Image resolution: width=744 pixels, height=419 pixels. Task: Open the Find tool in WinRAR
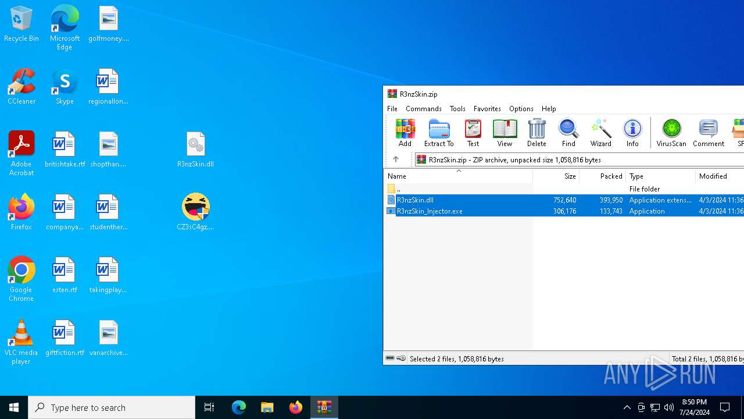[568, 133]
